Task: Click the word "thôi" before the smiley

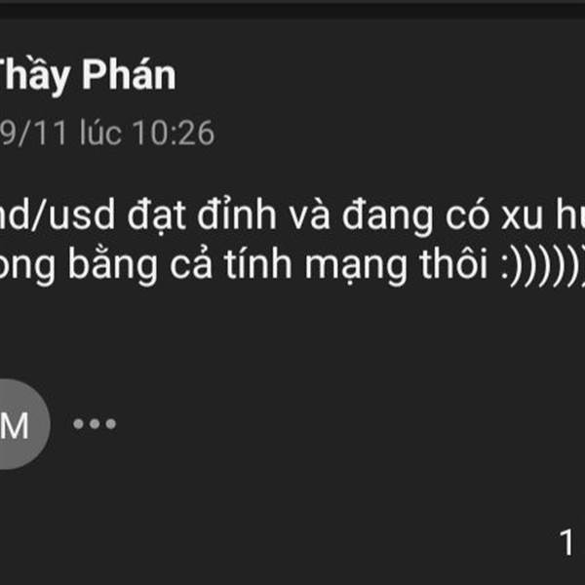Action: (453, 262)
